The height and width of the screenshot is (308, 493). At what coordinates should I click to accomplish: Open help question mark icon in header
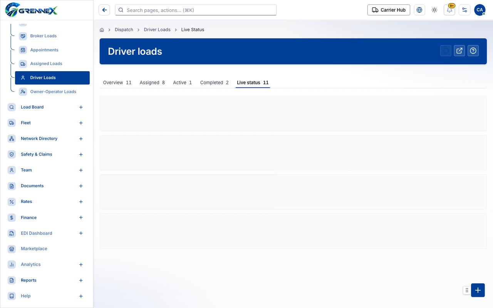click(473, 51)
